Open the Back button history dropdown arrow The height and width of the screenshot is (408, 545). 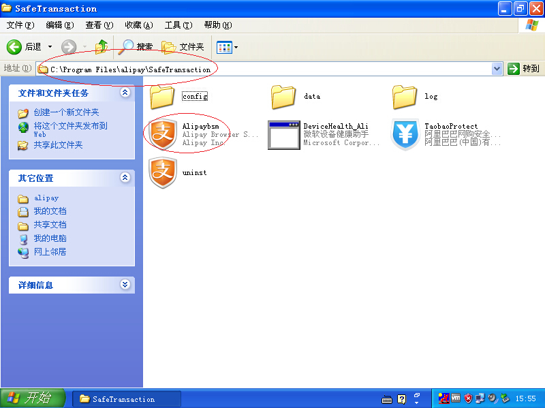[50, 47]
